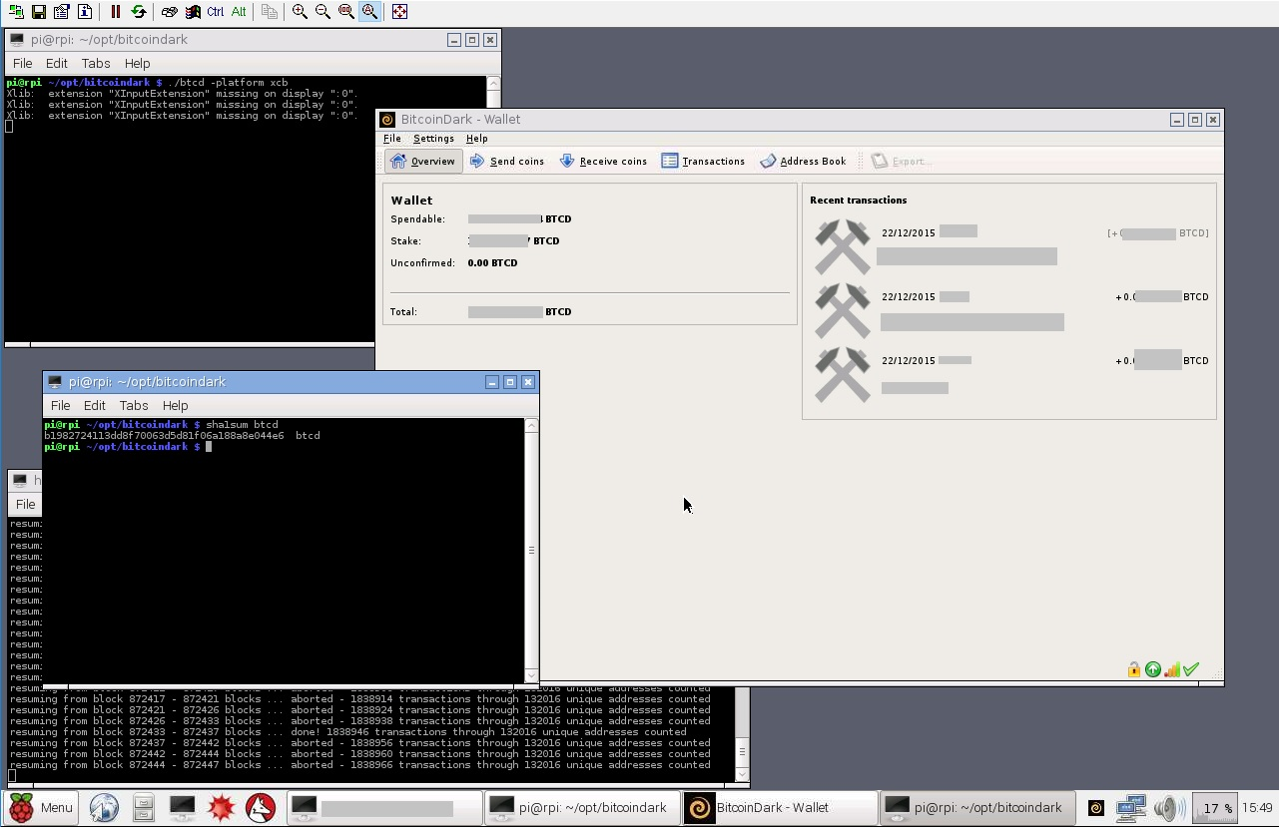Click the scrollbar handle of the resuming-blocks terminal
This screenshot has height=827, width=1279.
tap(742, 752)
